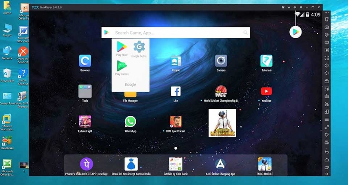Click the Search Game, App field

point(176,33)
